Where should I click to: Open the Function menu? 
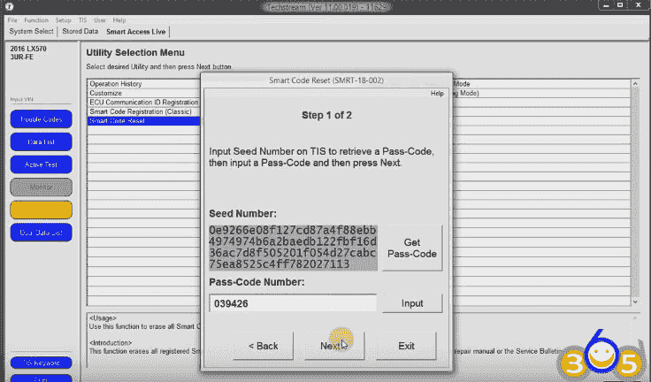[36, 19]
